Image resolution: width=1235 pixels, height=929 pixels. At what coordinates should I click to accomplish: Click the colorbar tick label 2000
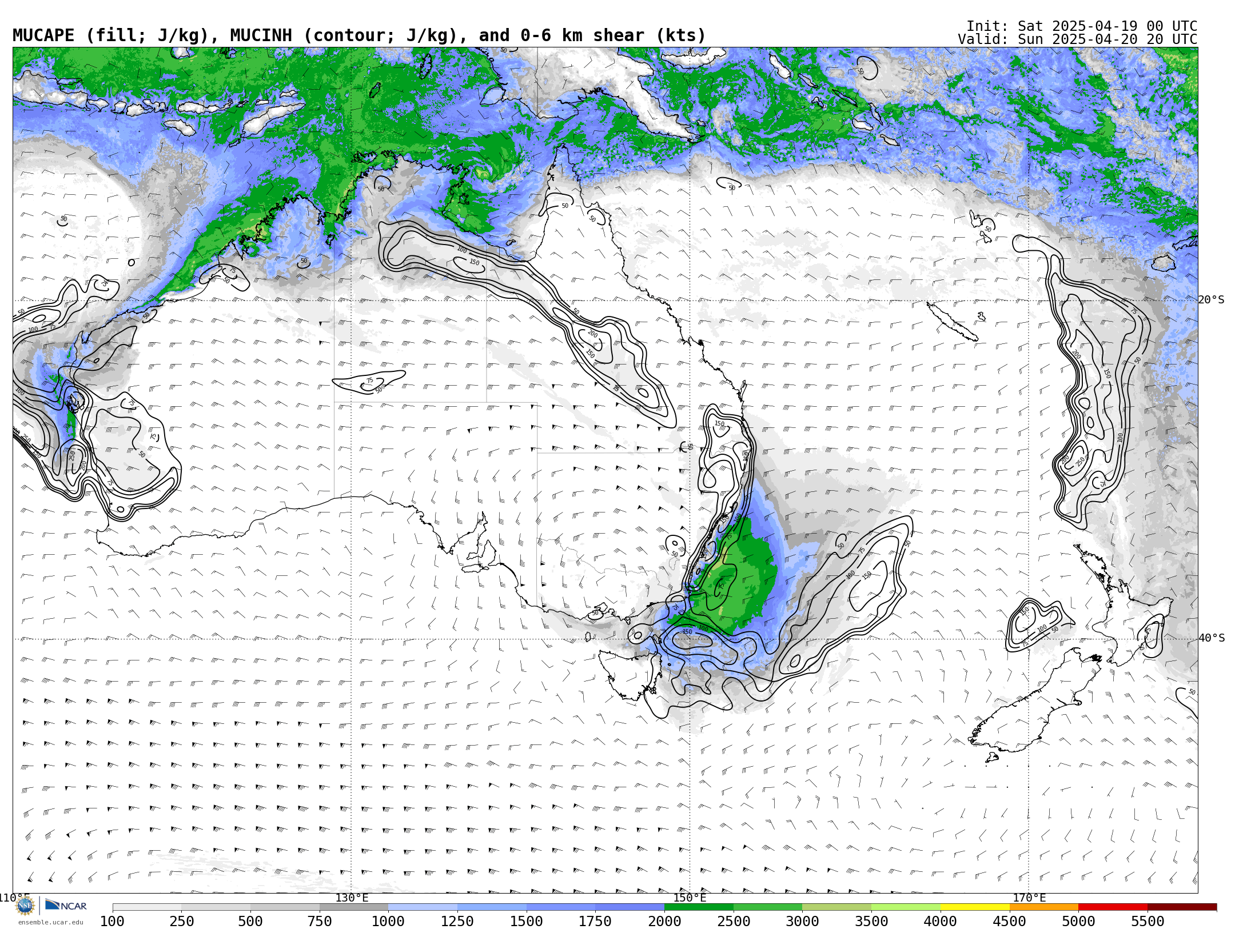664,922
